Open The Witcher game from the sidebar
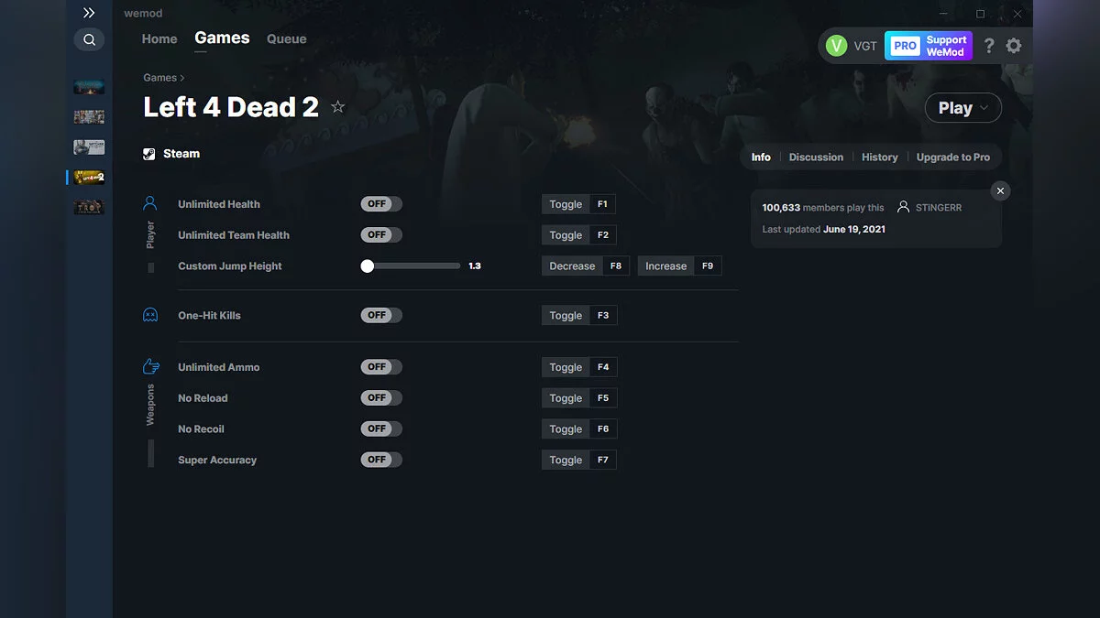This screenshot has width=1100, height=618. [x=88, y=146]
